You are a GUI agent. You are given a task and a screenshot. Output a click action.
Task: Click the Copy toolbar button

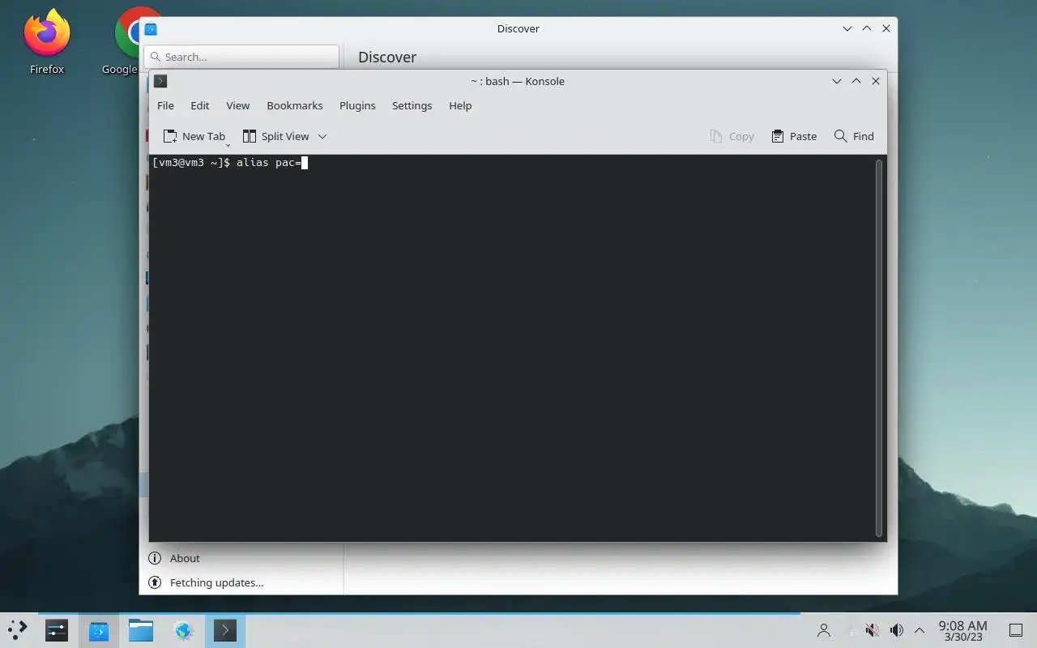[732, 136]
